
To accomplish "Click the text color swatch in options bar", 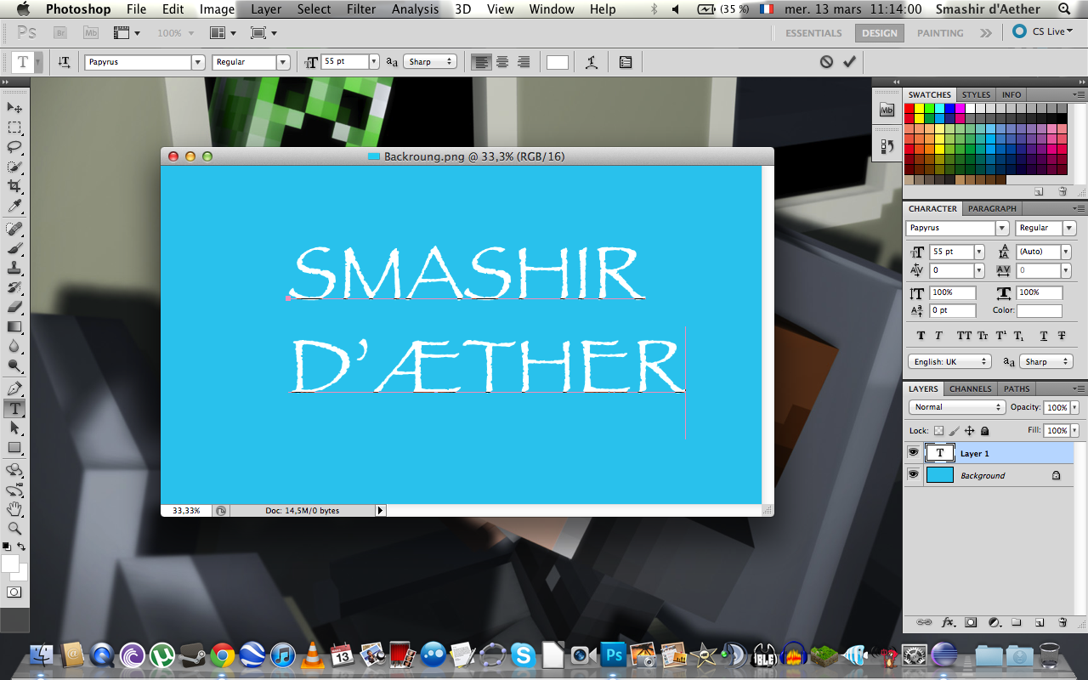I will click(x=558, y=62).
